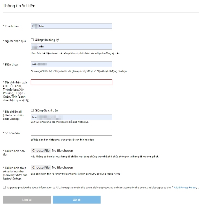200x206 pixels.
Task: Click the 'Giống địa chỉ trên' label text
Action: click(46, 111)
